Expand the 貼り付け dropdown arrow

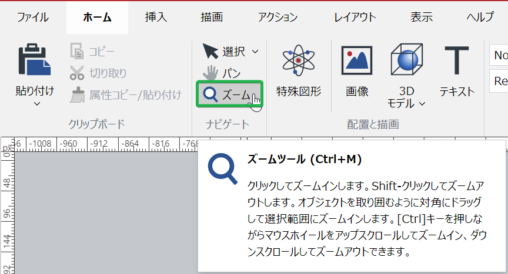[37, 104]
